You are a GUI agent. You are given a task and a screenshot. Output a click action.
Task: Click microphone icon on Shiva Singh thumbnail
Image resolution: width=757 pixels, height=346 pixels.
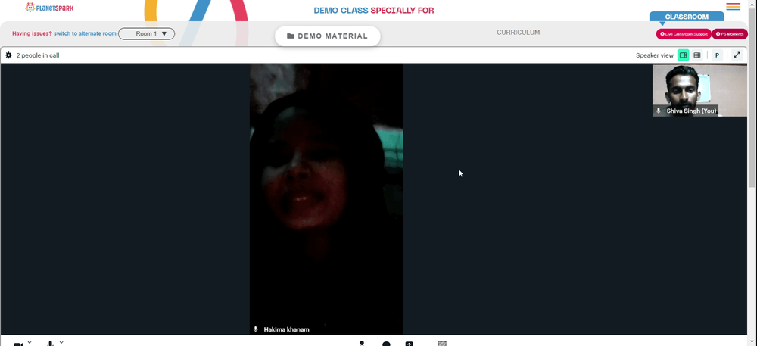pos(659,111)
